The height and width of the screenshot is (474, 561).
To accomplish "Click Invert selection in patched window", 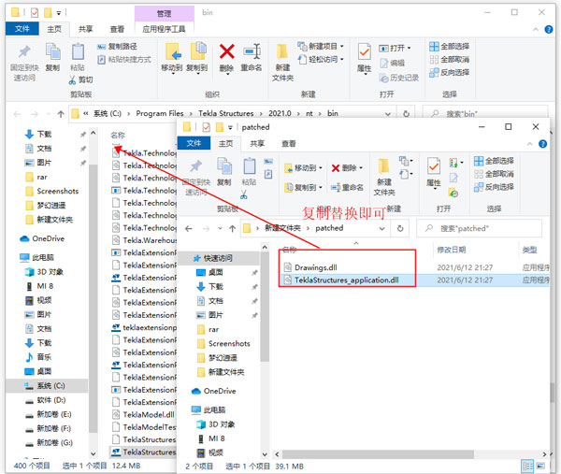I will 494,187.
